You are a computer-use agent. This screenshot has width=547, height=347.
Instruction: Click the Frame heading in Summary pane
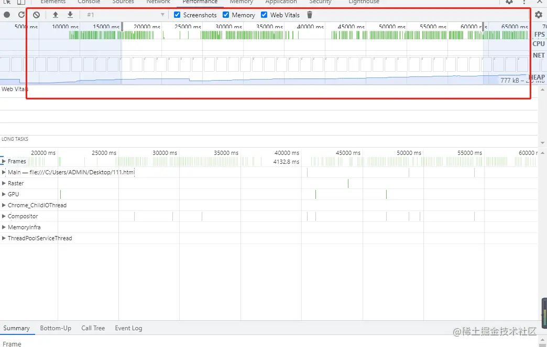[x=12, y=344]
